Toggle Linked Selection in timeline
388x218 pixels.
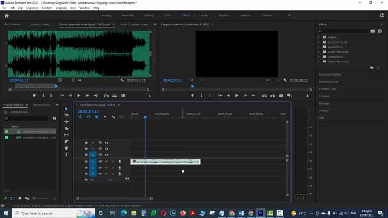coord(96,117)
